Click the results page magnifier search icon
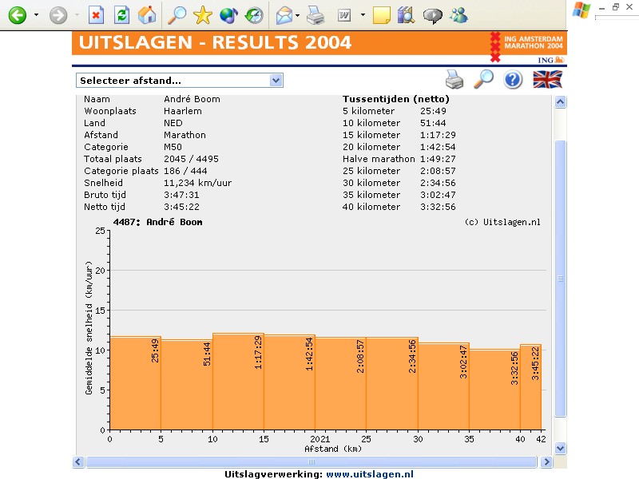 [483, 80]
